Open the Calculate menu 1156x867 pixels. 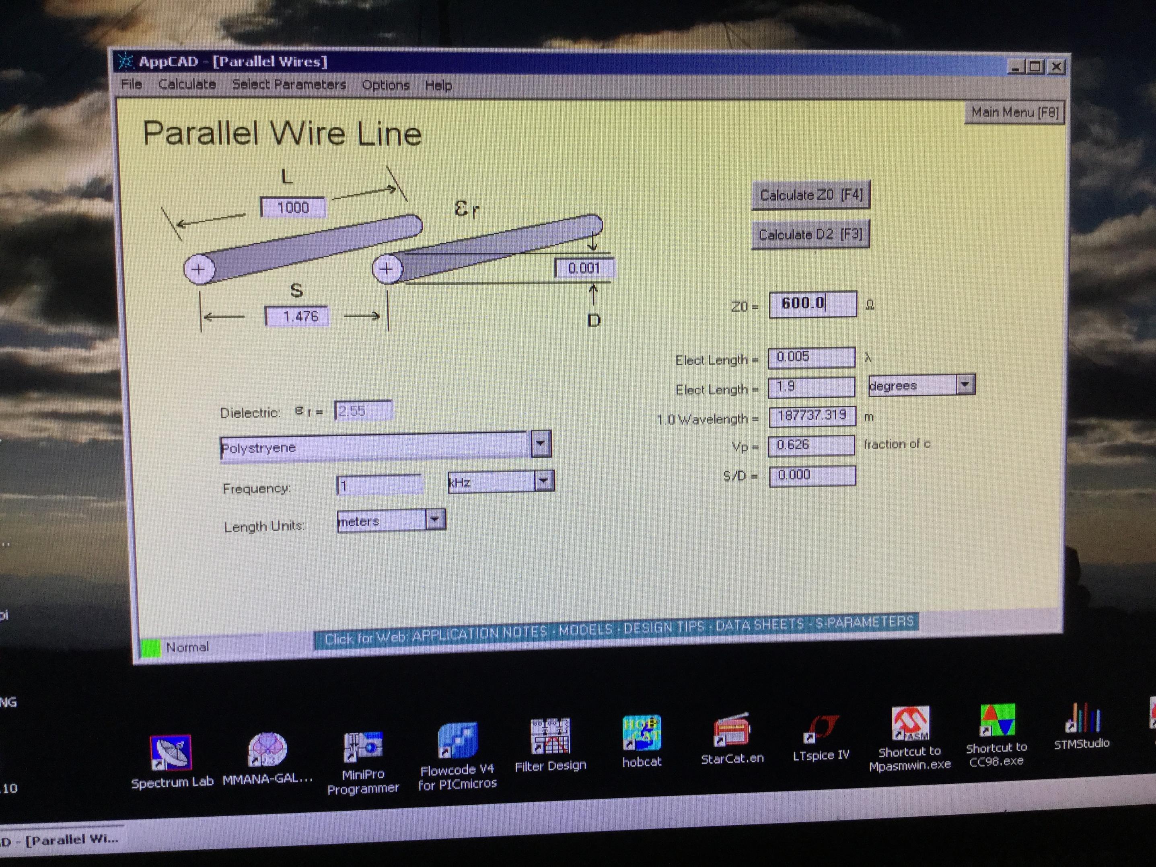pyautogui.click(x=187, y=84)
